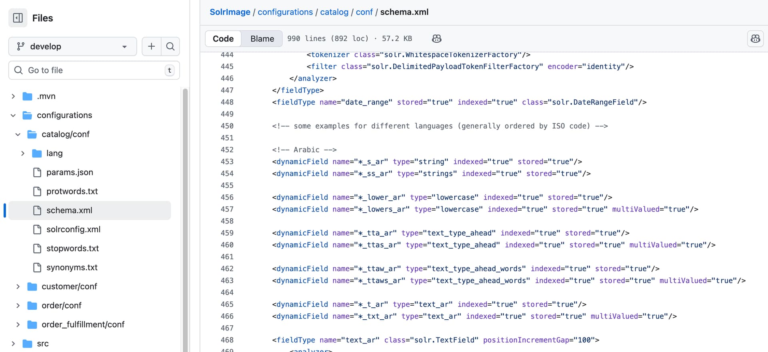Click Copilot icon beside file size

tap(437, 39)
